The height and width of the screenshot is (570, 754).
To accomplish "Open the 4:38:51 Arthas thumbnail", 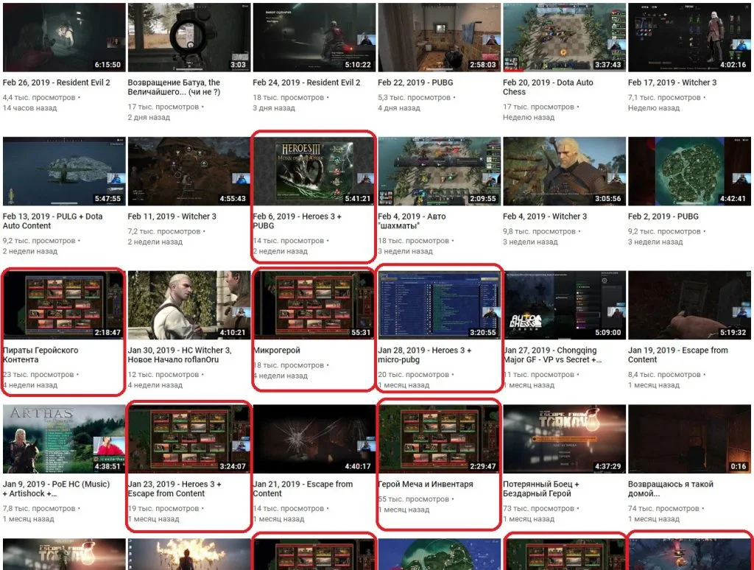I will (64, 439).
